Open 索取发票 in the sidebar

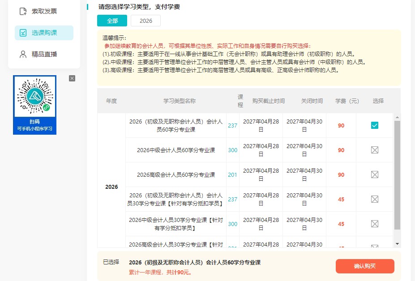44,11
